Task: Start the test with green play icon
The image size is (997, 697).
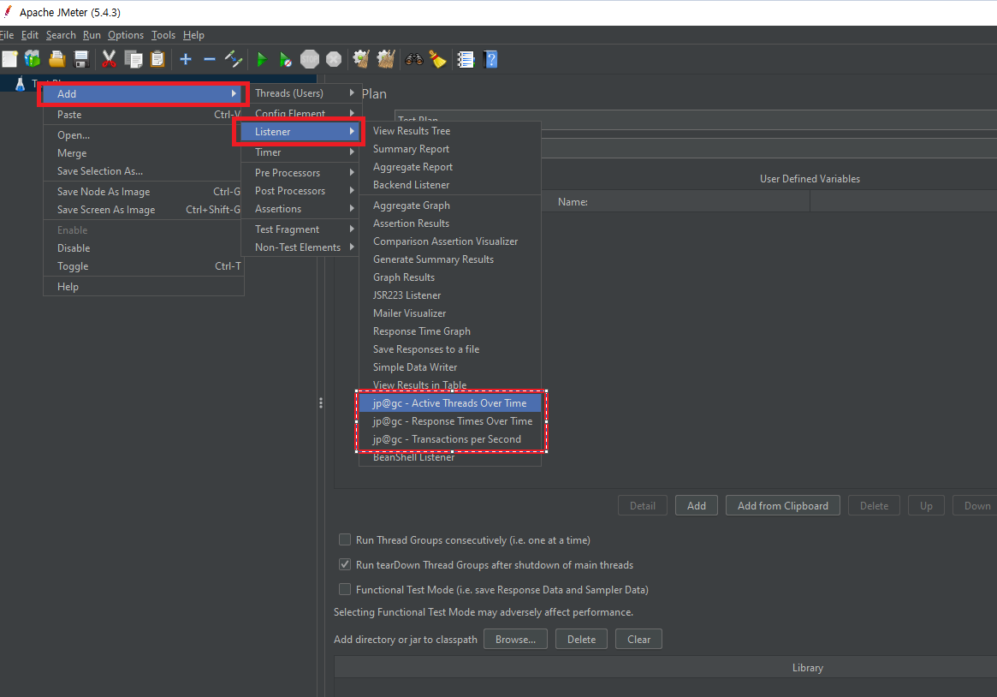Action: pyautogui.click(x=261, y=59)
